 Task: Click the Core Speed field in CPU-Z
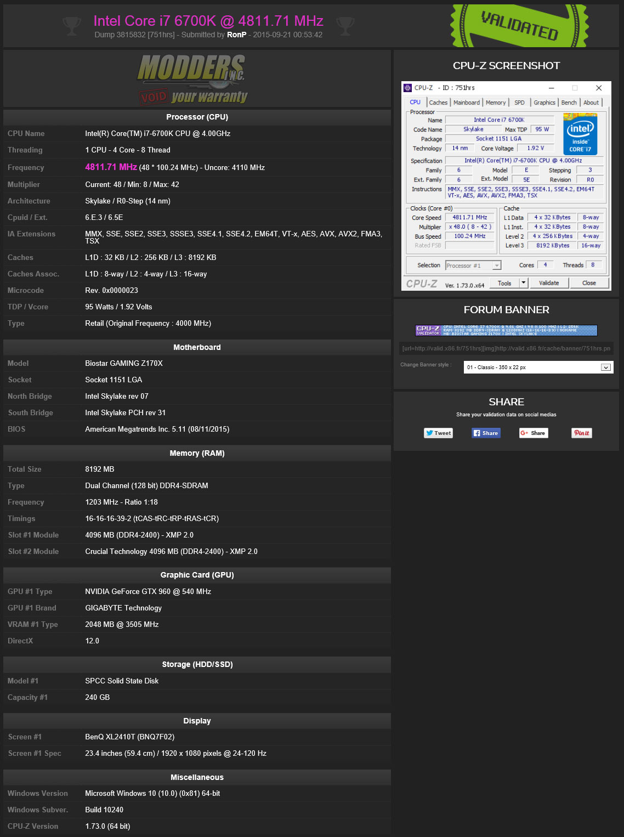[x=470, y=218]
